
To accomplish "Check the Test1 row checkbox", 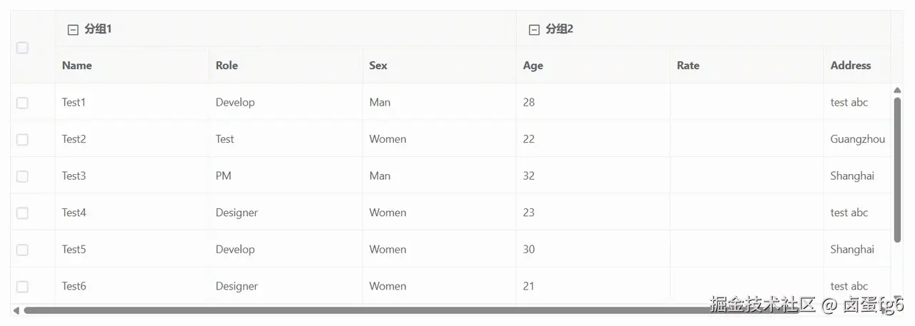I will (22, 103).
